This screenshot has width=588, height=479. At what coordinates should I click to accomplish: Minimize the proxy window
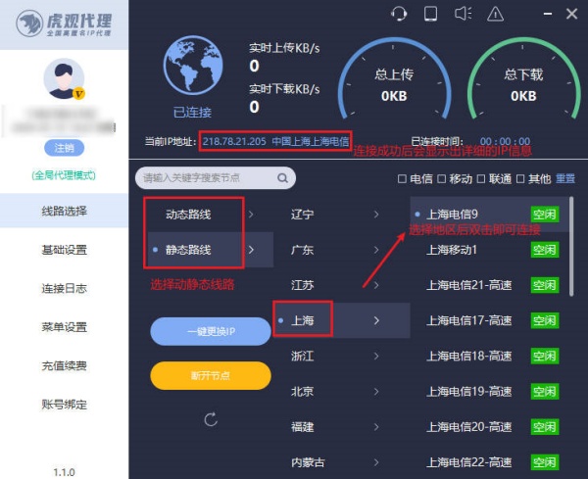pos(548,15)
